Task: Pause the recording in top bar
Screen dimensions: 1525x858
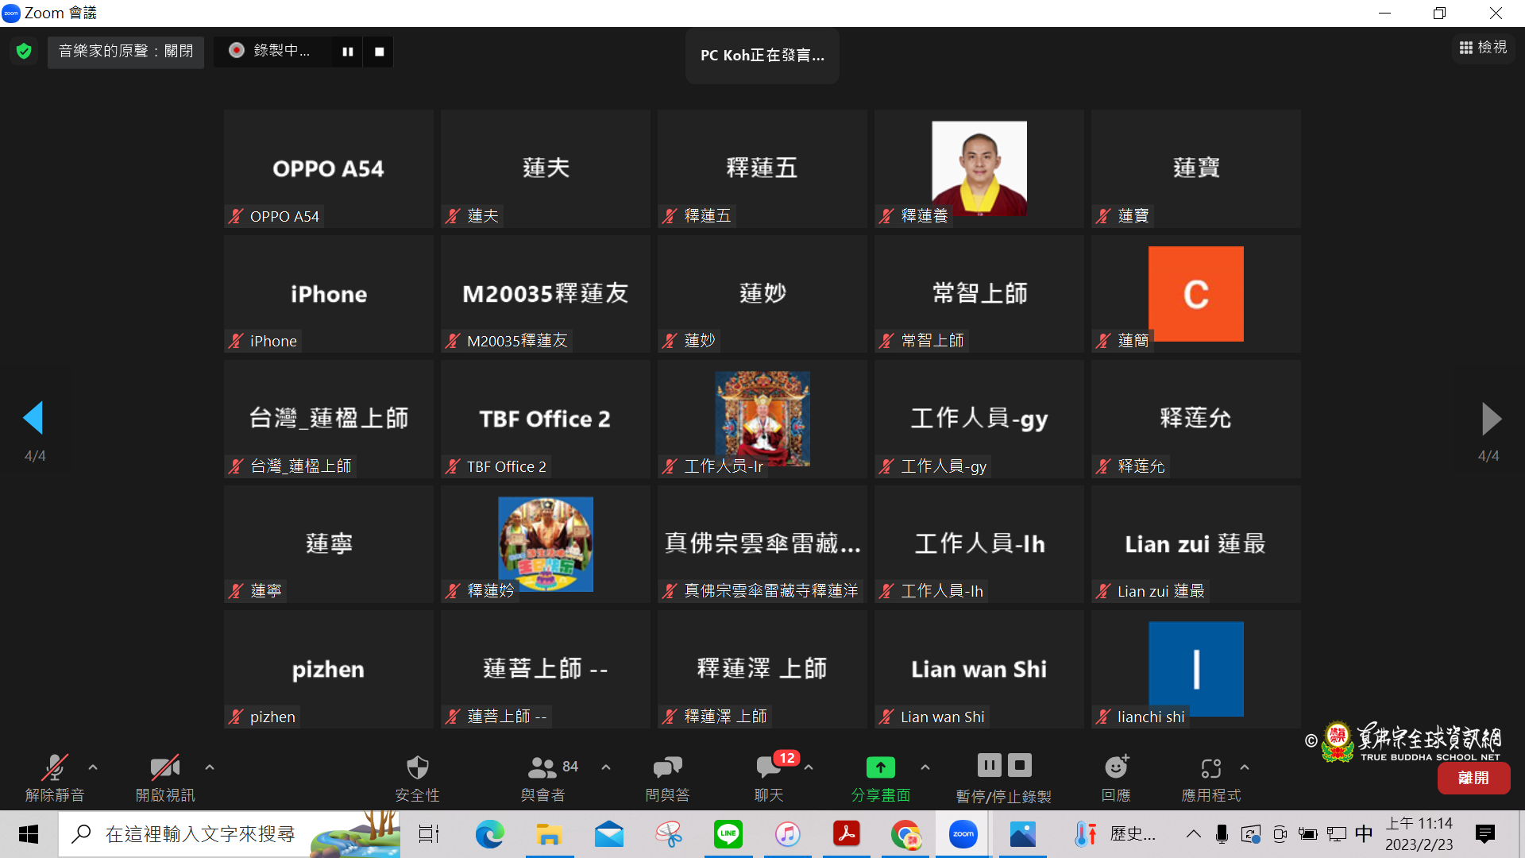Action: point(347,52)
